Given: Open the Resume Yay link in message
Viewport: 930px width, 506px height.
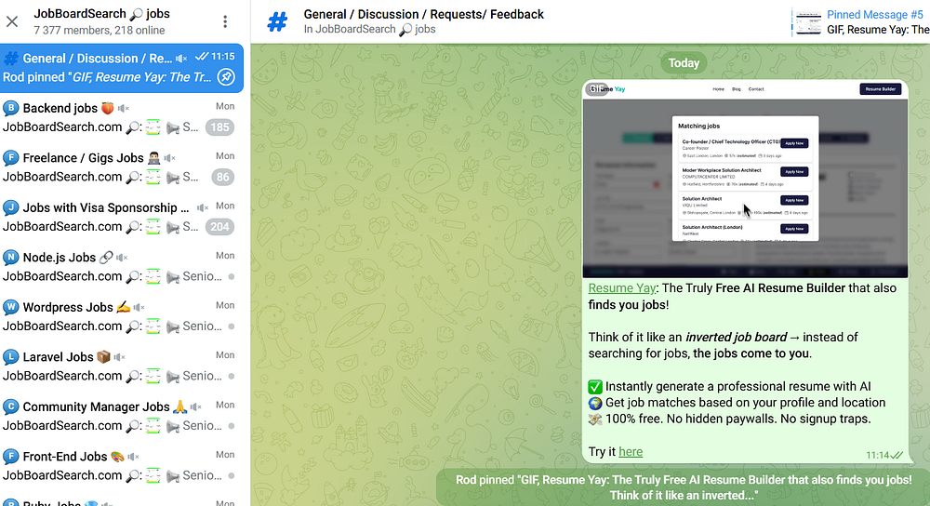Looking at the screenshot, I should pos(621,288).
